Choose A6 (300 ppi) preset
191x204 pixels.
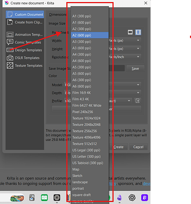[x=90, y=80]
